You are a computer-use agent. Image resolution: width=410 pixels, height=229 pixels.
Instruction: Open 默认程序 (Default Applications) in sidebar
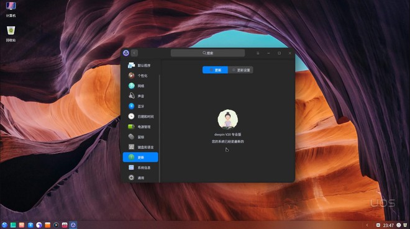coord(140,66)
